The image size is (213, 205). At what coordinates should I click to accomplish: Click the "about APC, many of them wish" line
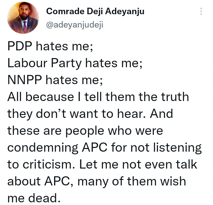[x=97, y=180]
